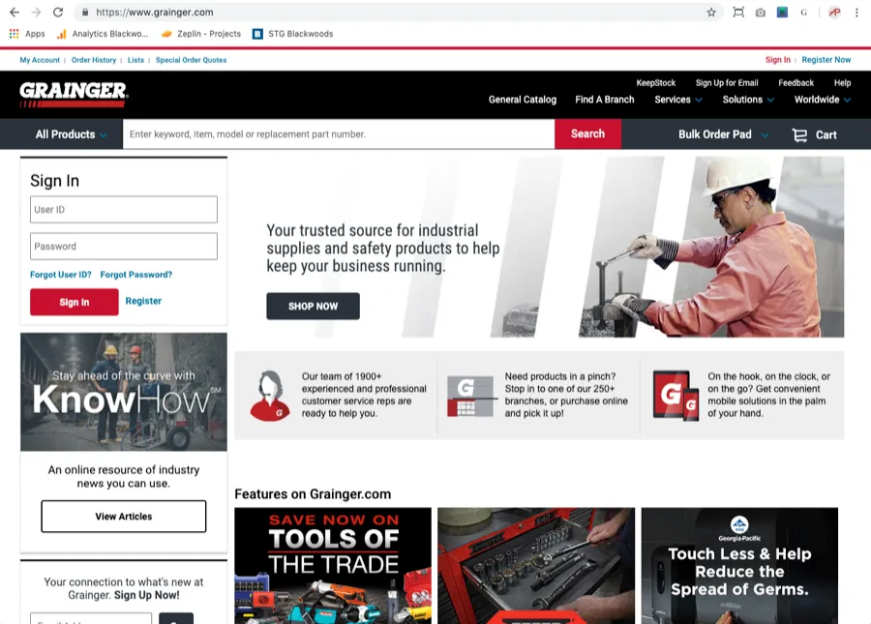Click the red Sign In button
Viewport: 871px width, 624px height.
(x=75, y=302)
